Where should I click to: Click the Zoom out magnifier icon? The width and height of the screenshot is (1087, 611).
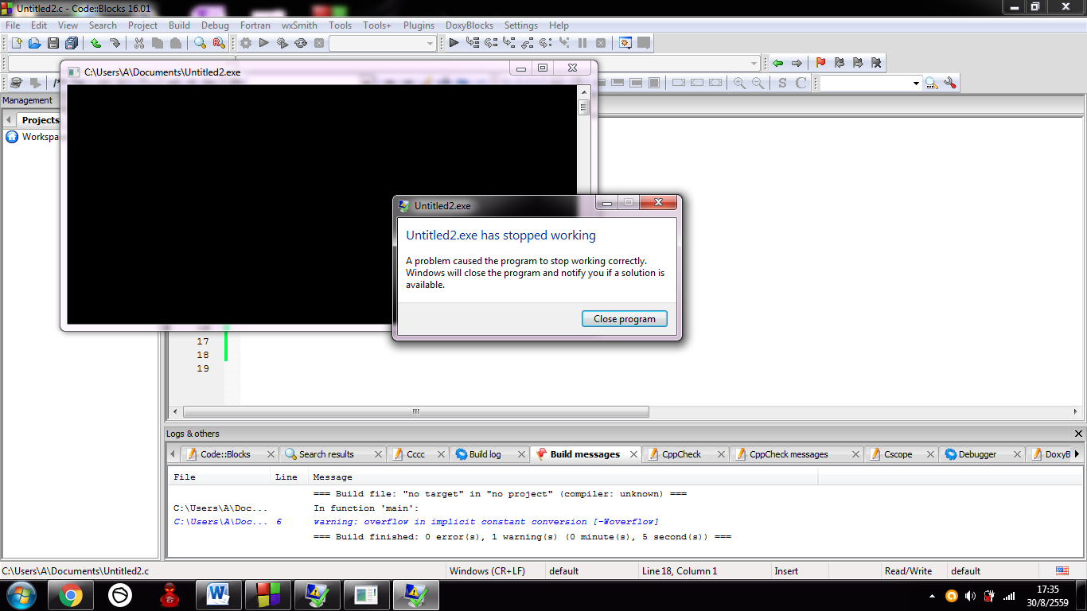(x=758, y=83)
